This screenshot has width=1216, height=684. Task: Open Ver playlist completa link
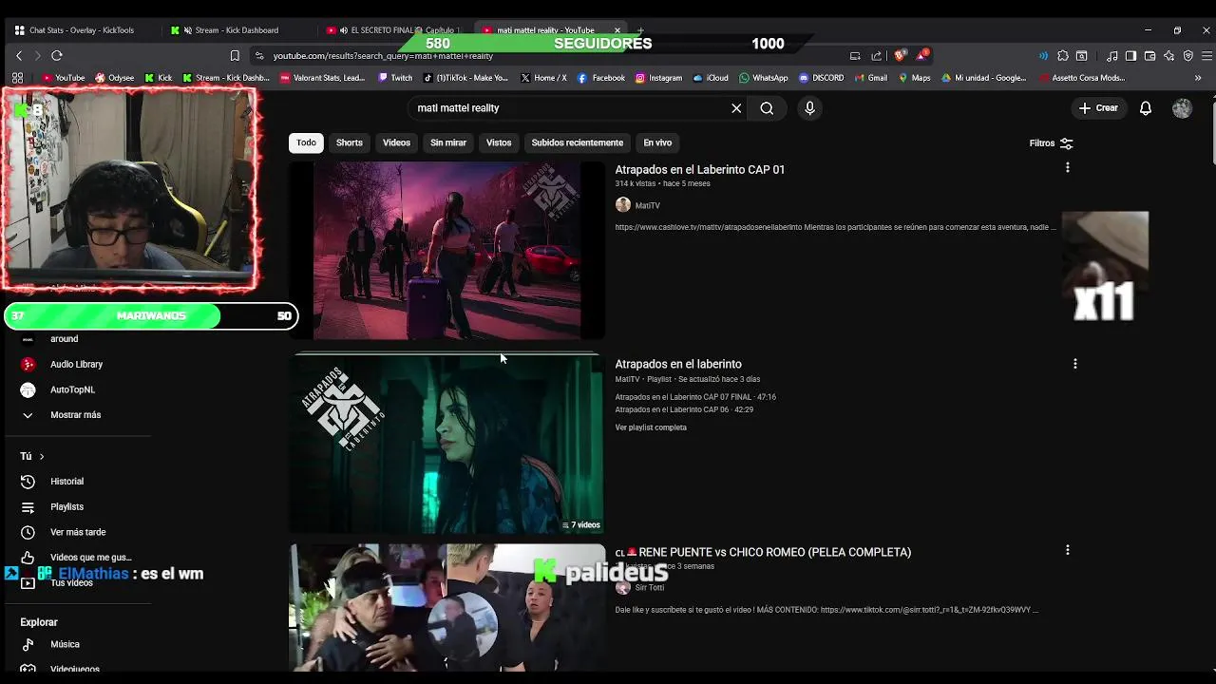point(651,427)
